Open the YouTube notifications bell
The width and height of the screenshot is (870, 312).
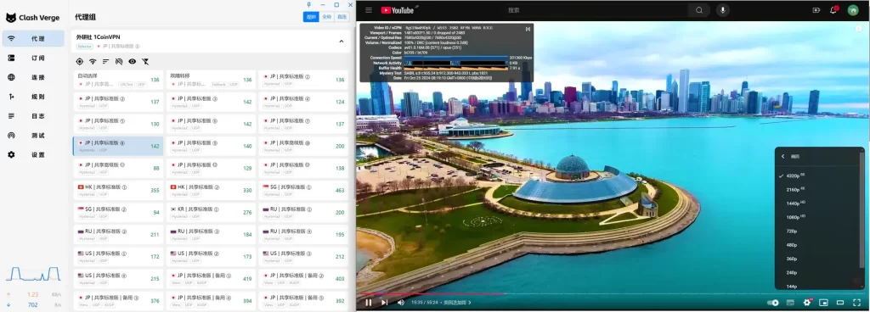(833, 10)
